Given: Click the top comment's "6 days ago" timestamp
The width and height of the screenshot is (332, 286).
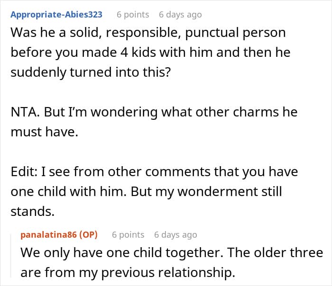Looking at the screenshot, I should click(x=180, y=14).
